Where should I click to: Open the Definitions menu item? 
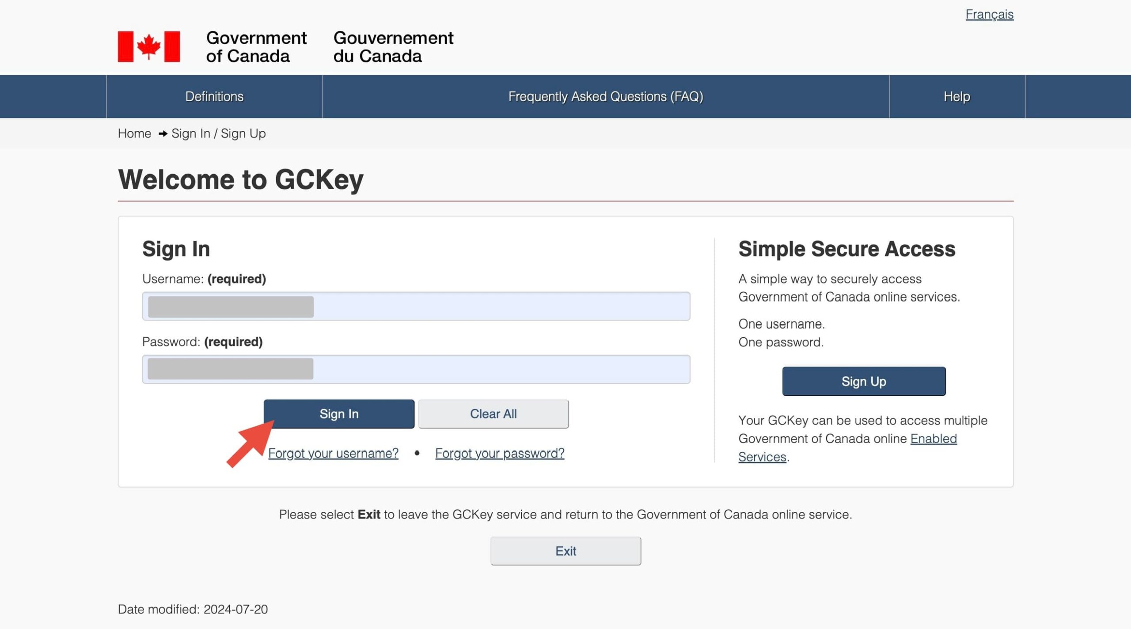pyautogui.click(x=214, y=96)
